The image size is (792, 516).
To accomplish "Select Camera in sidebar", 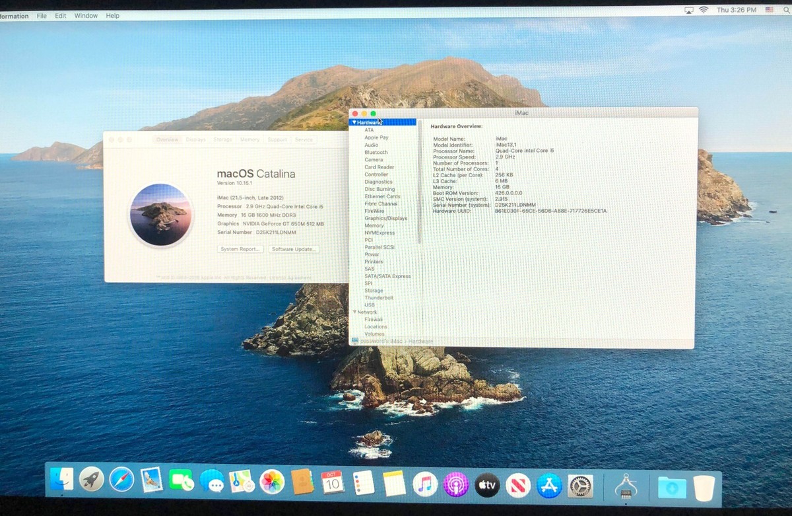I will click(374, 159).
